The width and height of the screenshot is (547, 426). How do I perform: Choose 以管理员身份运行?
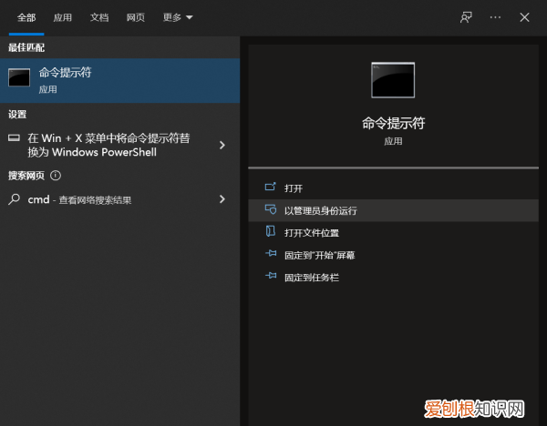pyautogui.click(x=393, y=210)
